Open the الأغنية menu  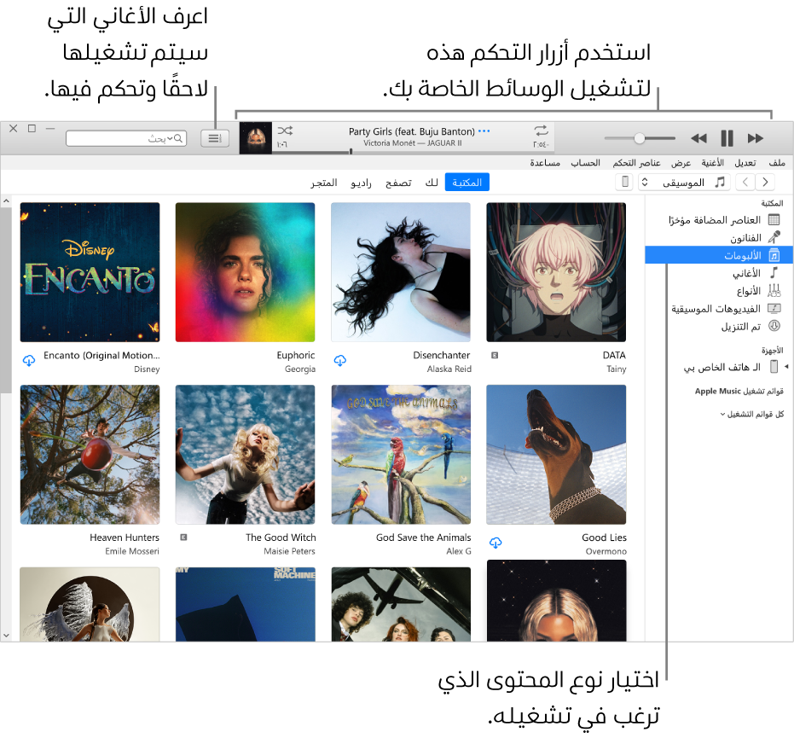[712, 163]
